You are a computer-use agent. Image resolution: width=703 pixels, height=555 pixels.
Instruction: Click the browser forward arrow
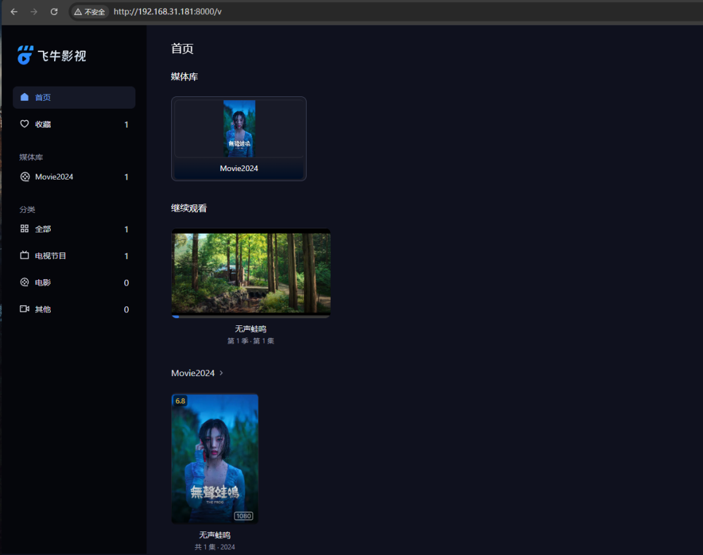coord(34,12)
